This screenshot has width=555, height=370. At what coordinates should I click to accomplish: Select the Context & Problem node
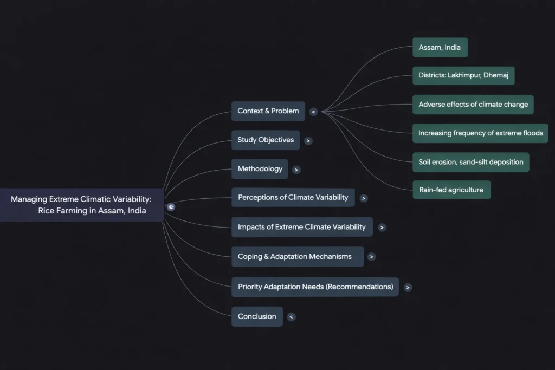(268, 111)
